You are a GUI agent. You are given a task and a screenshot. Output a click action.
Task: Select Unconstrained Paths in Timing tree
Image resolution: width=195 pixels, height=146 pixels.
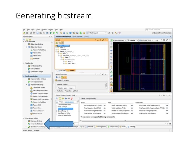(x=64, y=115)
